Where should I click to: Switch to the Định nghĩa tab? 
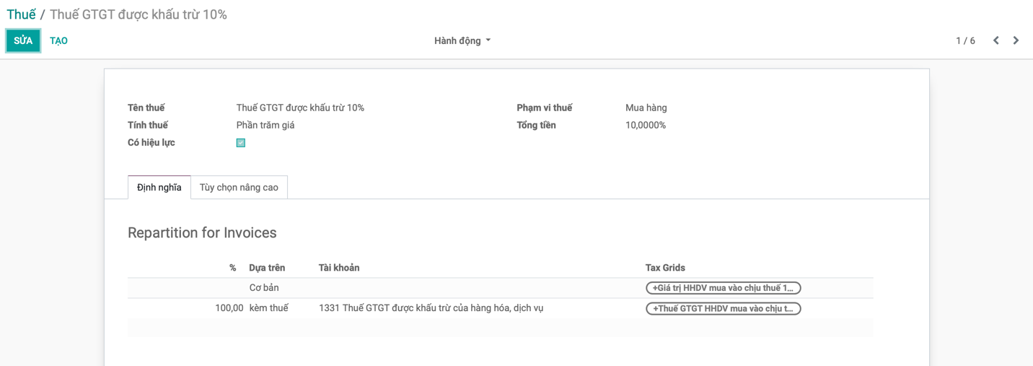tap(159, 188)
